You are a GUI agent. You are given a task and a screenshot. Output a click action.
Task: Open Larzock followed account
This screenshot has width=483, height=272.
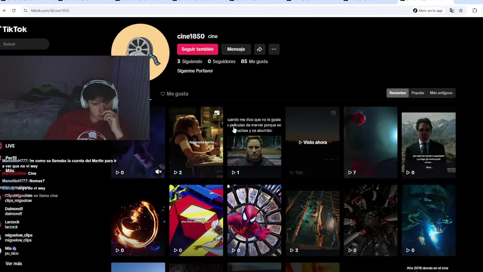[x=12, y=224]
